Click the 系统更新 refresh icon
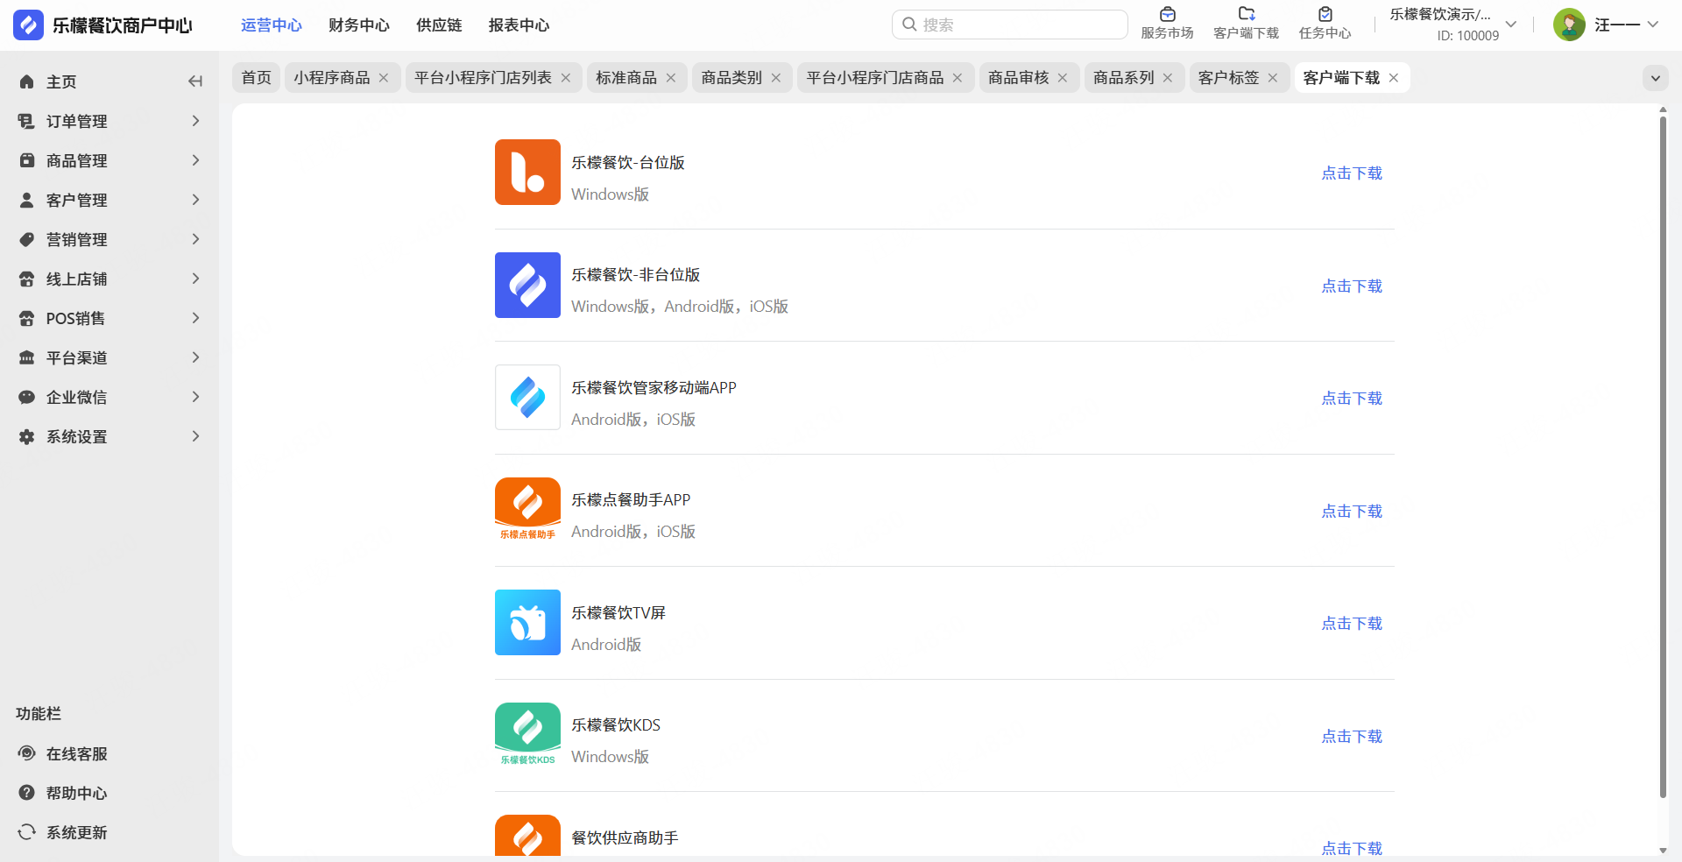The image size is (1682, 862). [27, 832]
